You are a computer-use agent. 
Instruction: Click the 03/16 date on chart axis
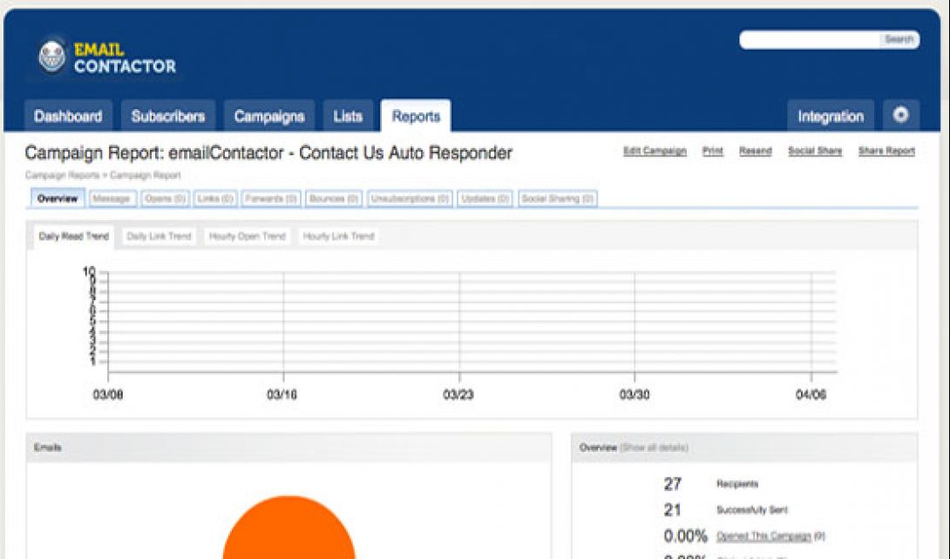(x=282, y=395)
